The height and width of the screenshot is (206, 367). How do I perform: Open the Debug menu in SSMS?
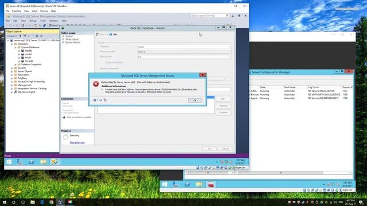33,21
